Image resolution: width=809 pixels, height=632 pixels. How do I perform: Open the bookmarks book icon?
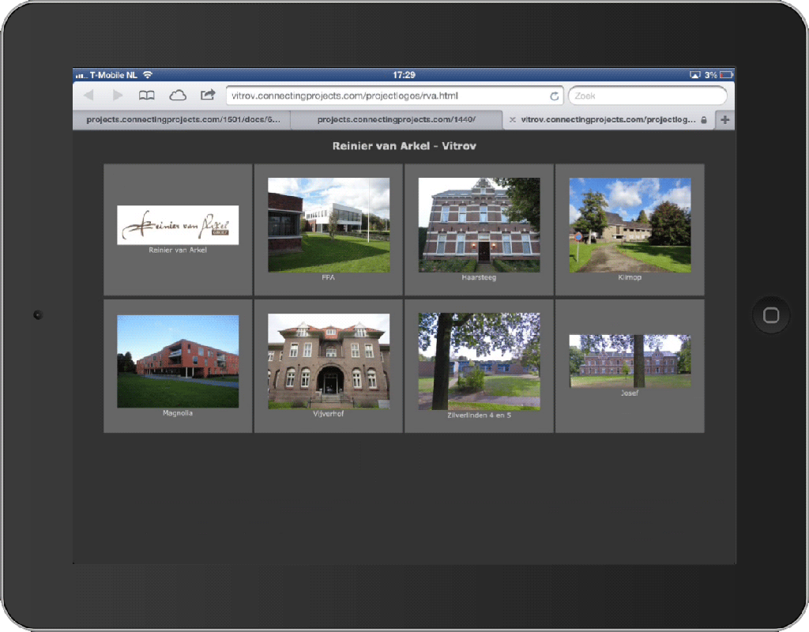point(147,96)
